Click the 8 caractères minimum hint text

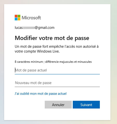pos(53,62)
